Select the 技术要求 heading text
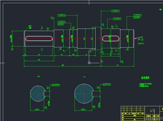The width and height of the screenshot is (163, 121). 145,78
